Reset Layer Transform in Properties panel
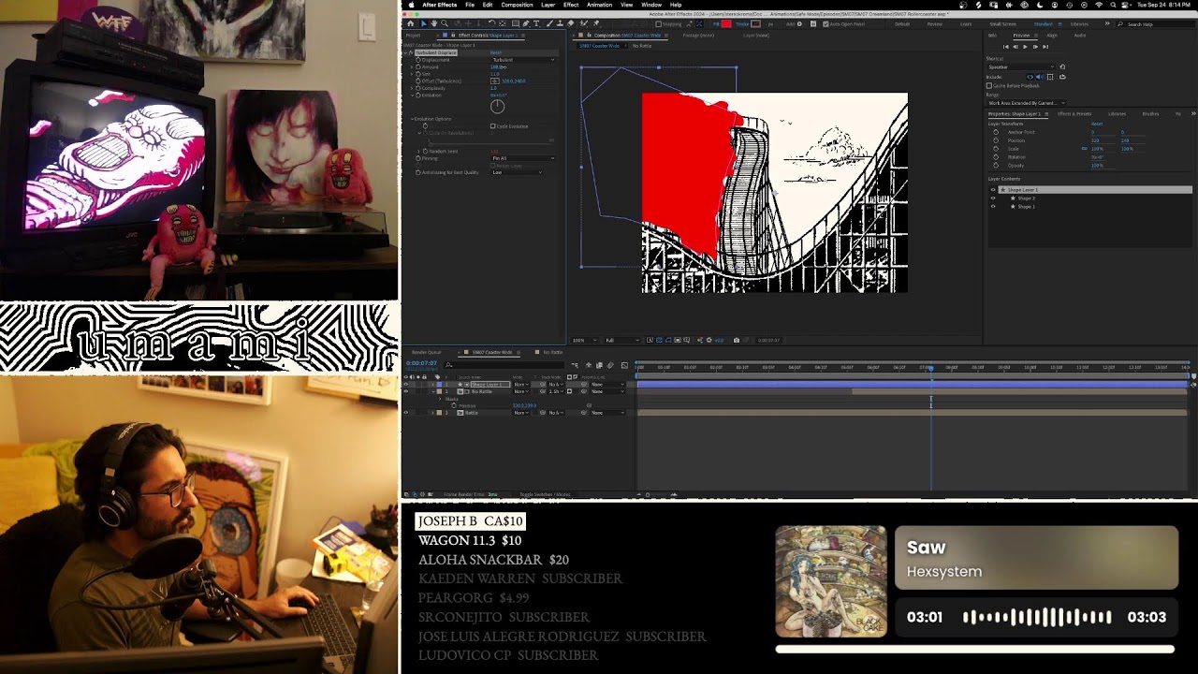The height and width of the screenshot is (674, 1198). click(1097, 124)
